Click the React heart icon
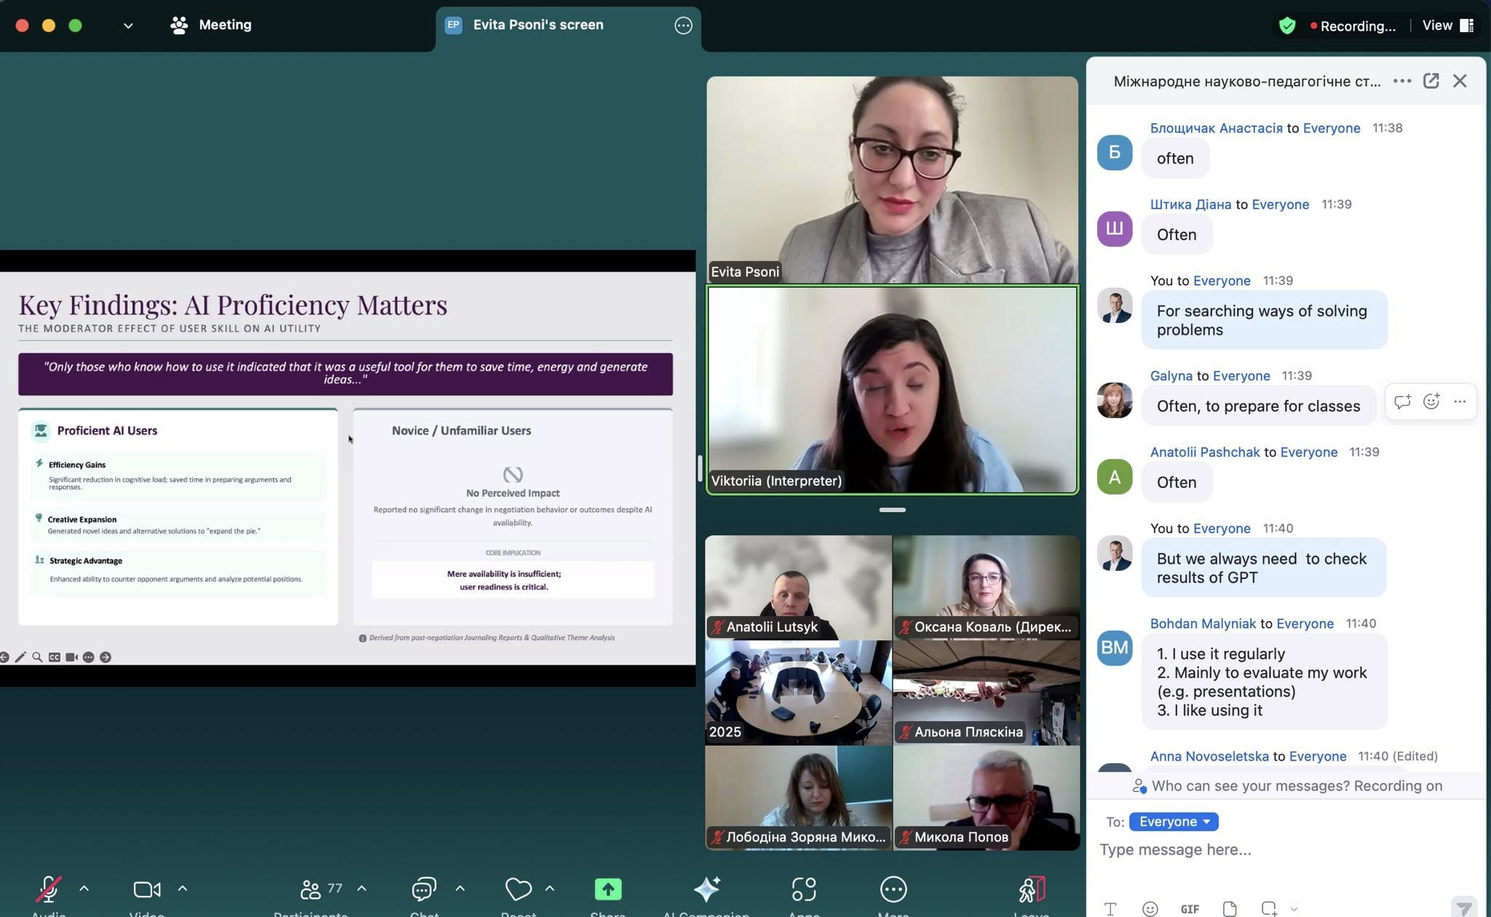The width and height of the screenshot is (1491, 917). (x=518, y=889)
